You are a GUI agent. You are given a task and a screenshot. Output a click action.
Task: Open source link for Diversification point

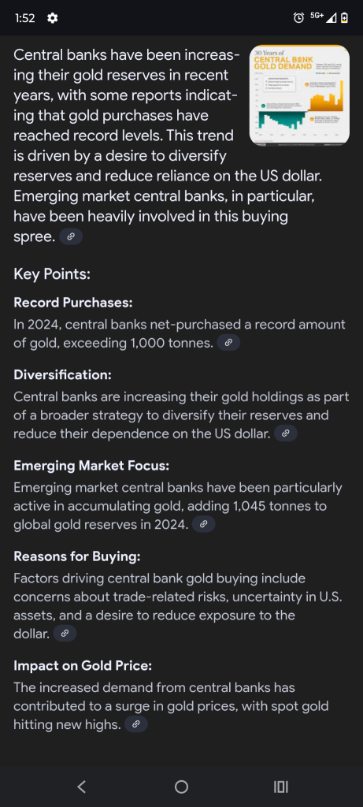[286, 434]
